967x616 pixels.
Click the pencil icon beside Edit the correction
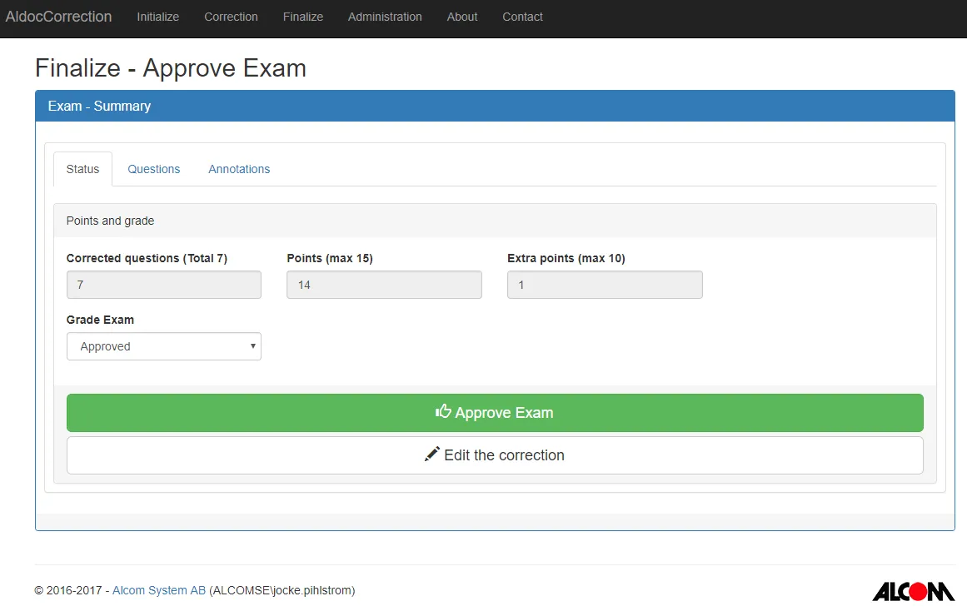(431, 454)
